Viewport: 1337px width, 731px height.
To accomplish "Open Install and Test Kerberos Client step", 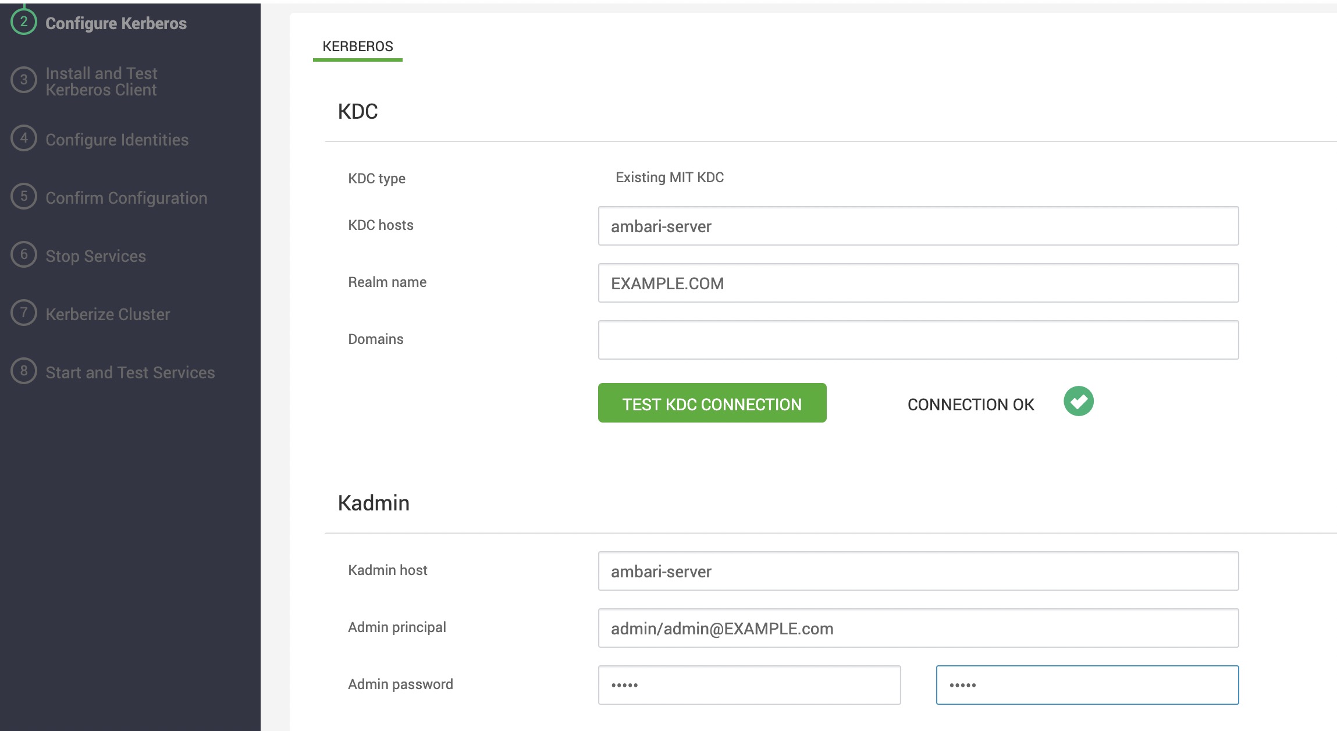I will coord(101,81).
